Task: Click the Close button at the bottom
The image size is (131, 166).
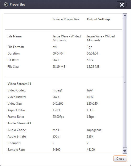Action: point(120,158)
